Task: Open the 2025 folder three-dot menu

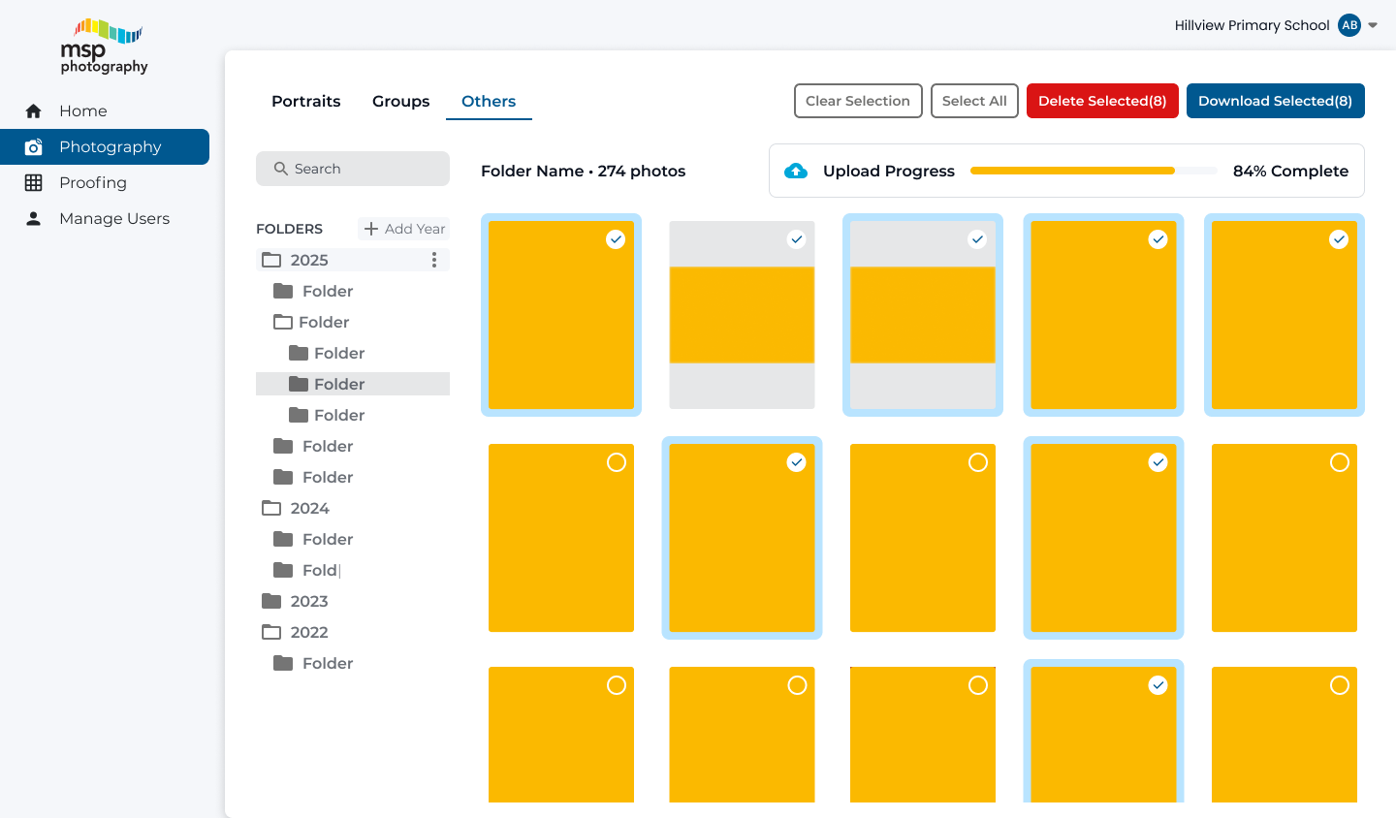Action: [434, 260]
